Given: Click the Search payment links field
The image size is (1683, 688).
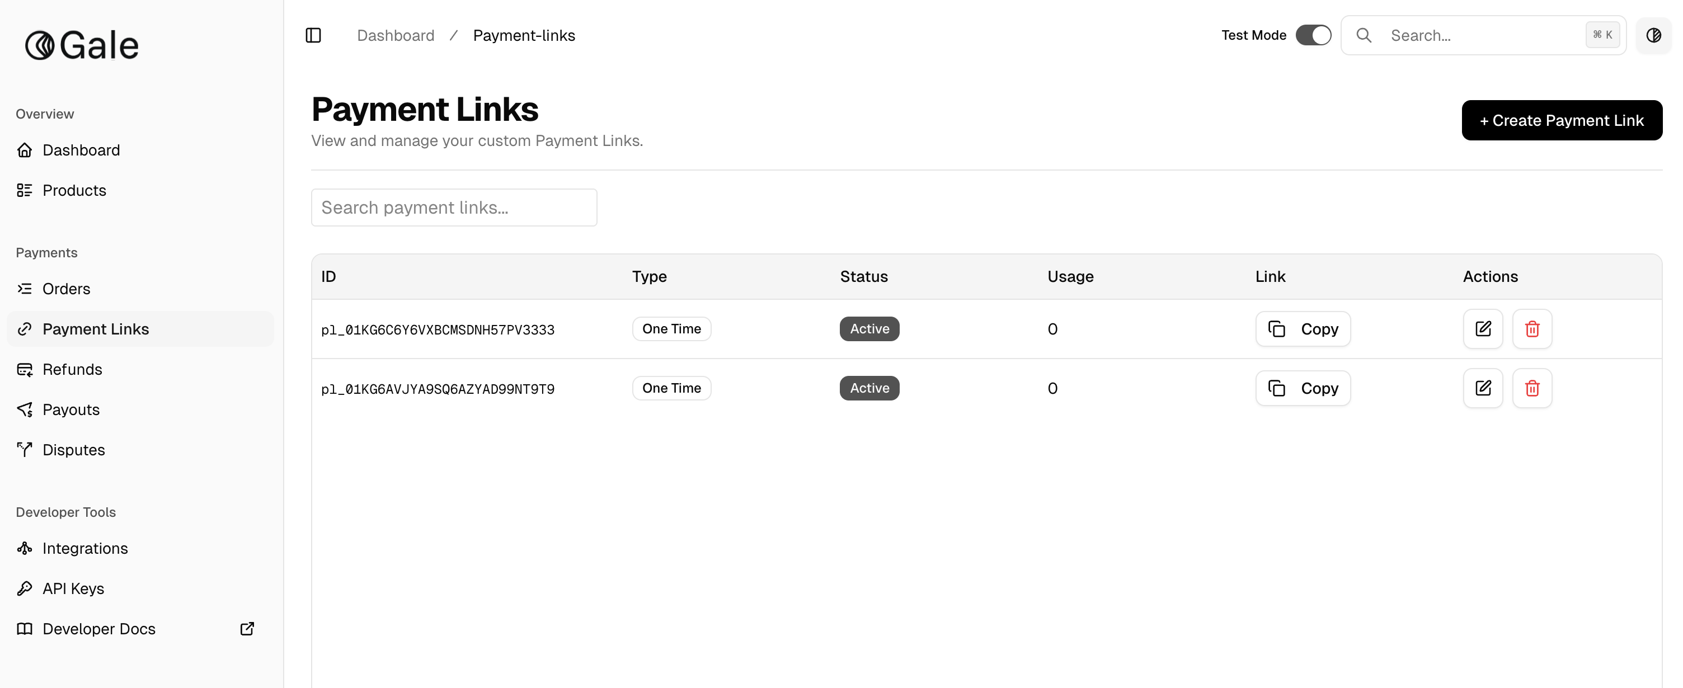Looking at the screenshot, I should [453, 208].
